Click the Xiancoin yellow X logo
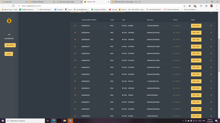 9,21
